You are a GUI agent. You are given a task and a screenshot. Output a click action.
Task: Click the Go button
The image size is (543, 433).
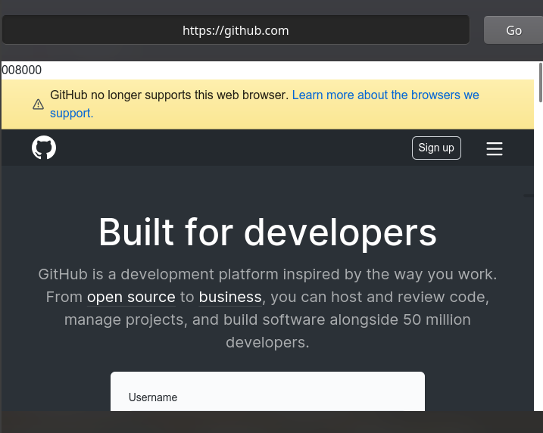click(x=513, y=30)
